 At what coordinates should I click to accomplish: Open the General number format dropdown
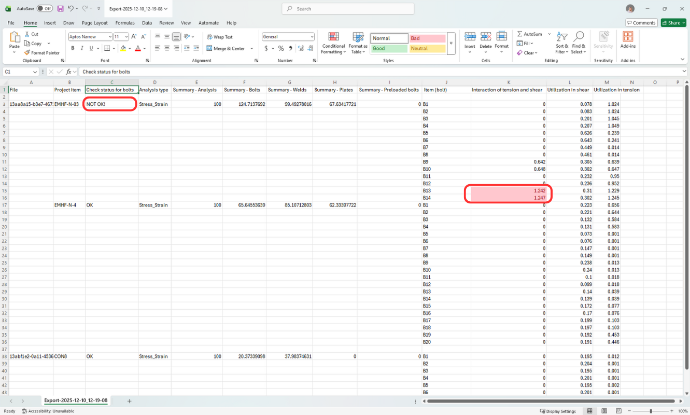click(x=312, y=37)
